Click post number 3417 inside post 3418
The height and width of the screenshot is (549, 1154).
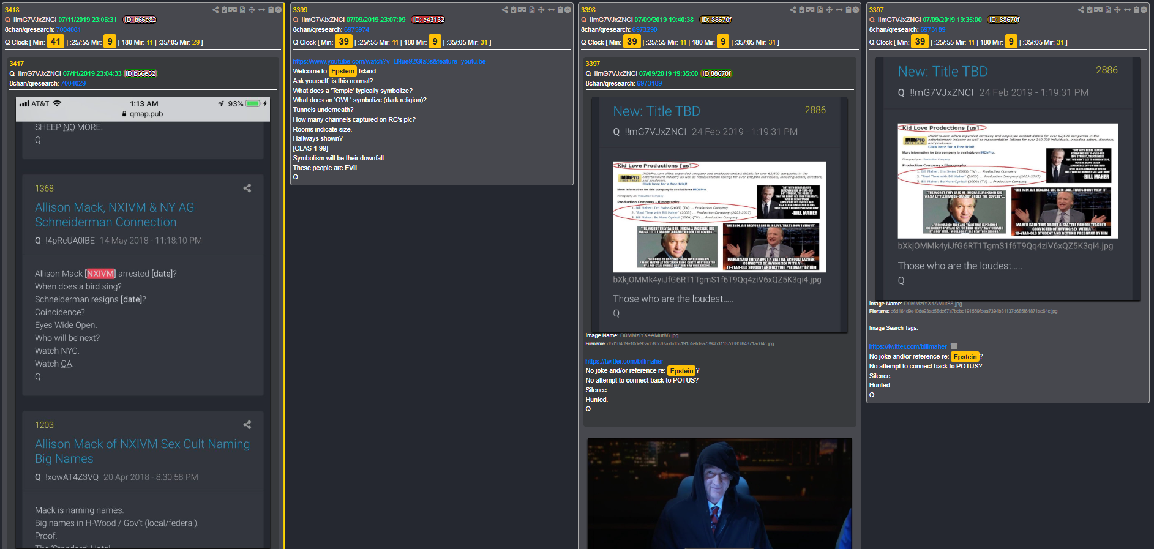(x=17, y=64)
